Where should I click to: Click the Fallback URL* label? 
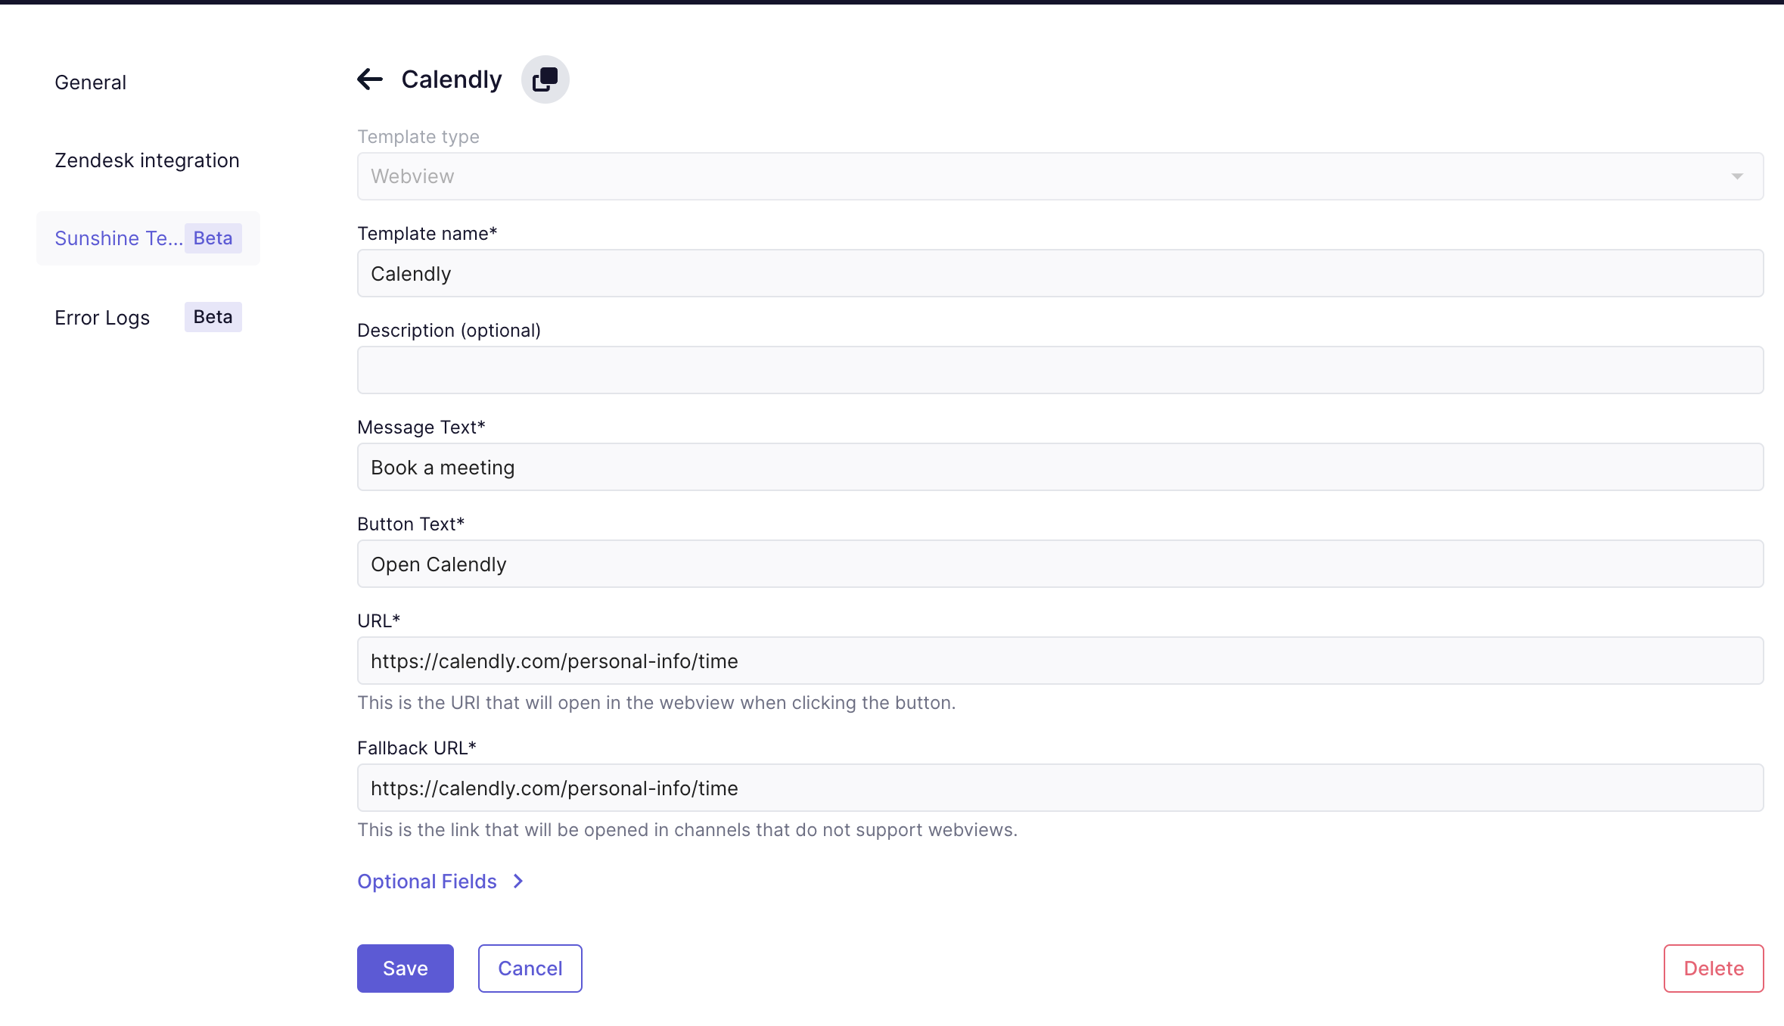pos(416,748)
